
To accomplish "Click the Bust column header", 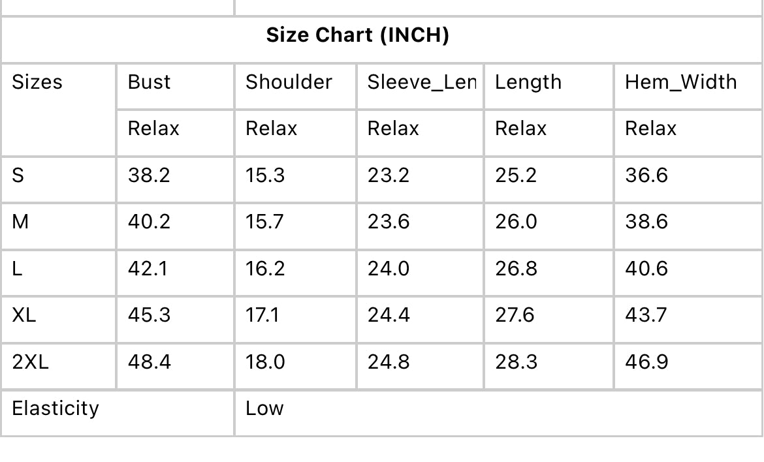I will 149,82.
